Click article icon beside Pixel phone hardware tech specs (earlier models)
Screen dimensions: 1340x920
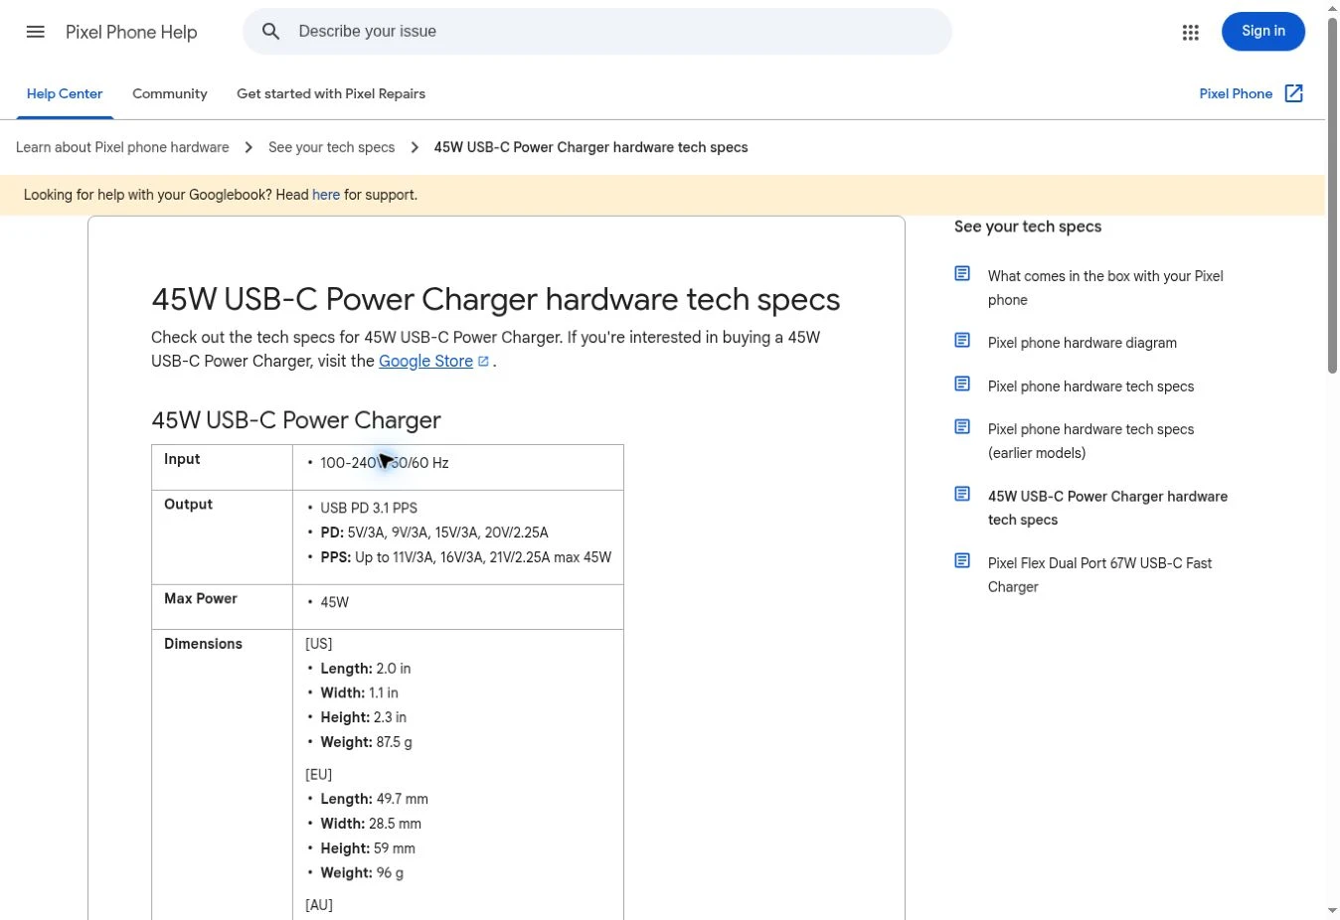click(x=962, y=427)
